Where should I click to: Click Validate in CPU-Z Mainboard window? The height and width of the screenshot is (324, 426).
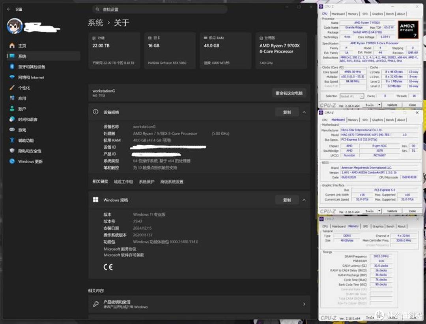coord(392,211)
